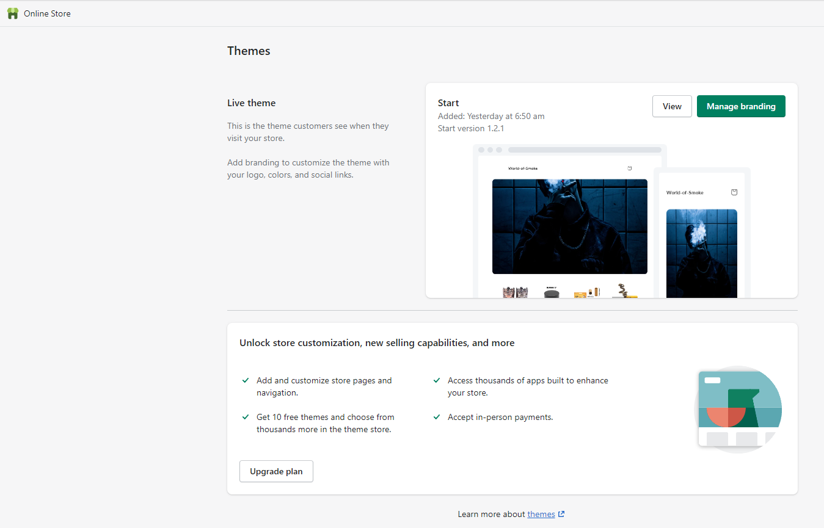This screenshot has height=528, width=824.
Task: Click 'Get 10 free themes' text
Action: point(326,423)
